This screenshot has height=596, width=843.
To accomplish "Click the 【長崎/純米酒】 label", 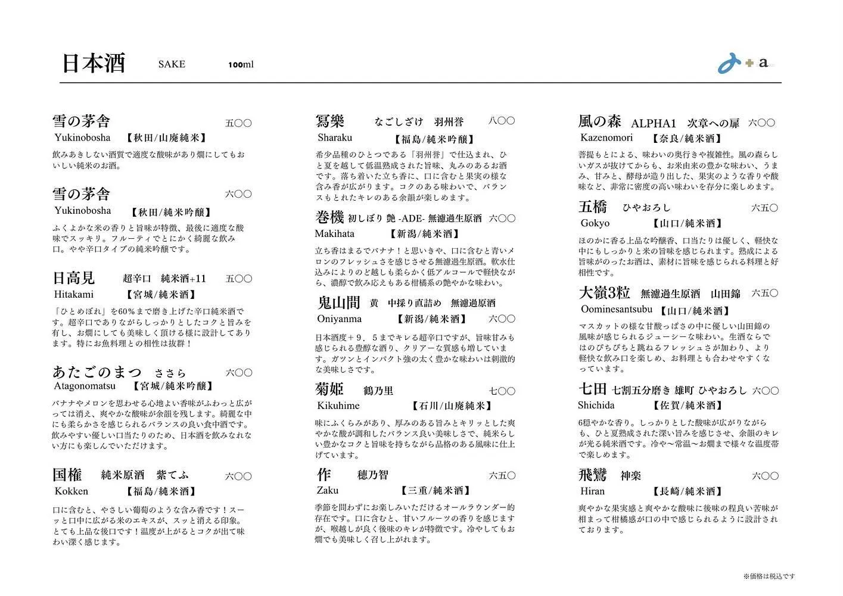I will [x=688, y=492].
